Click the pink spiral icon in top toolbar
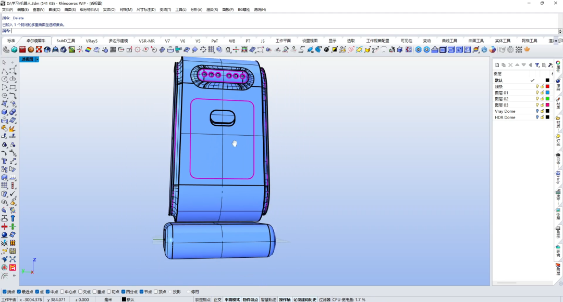The height and width of the screenshot is (302, 563). (351, 50)
